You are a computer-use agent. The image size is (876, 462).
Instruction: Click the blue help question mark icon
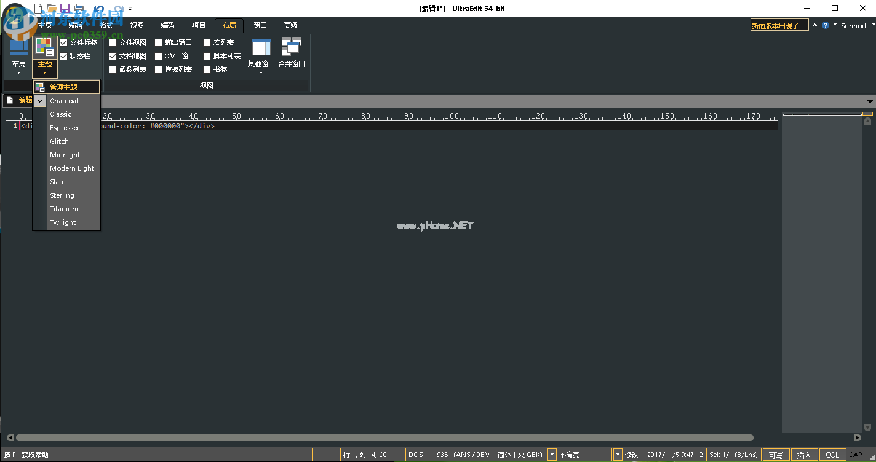point(826,25)
